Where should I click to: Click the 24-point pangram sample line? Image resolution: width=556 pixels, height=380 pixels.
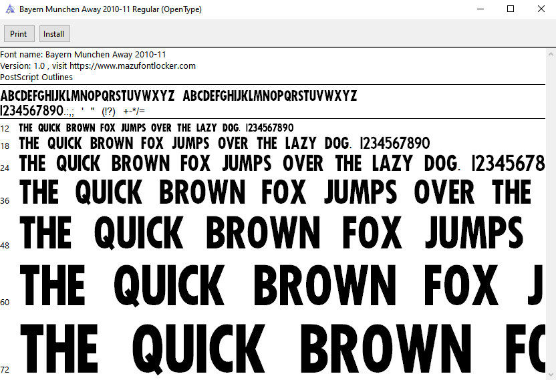tap(282, 163)
